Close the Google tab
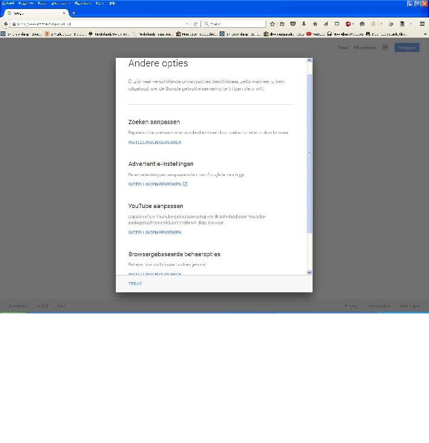This screenshot has height=443, width=429. (64, 13)
